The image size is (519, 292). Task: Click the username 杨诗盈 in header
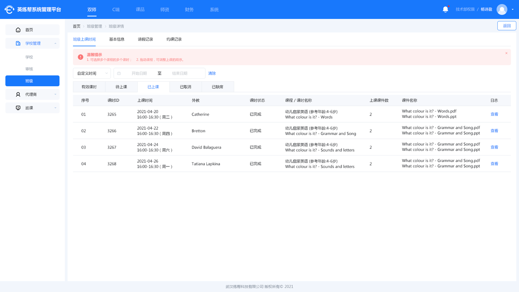coord(486,10)
